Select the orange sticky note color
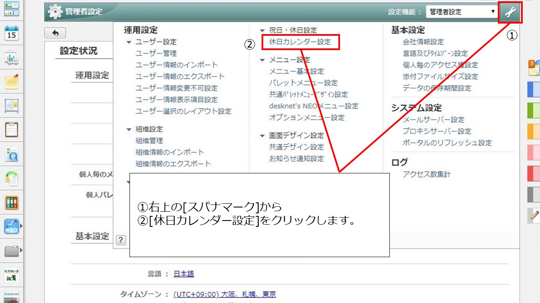This screenshot has width=540, height=303. coord(534,131)
